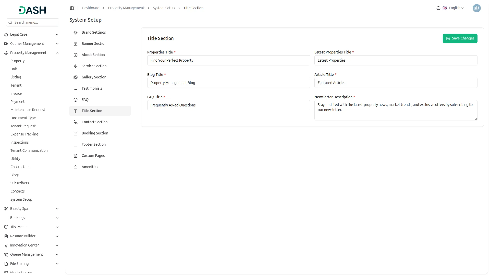Collapse the Property Management menu
The width and height of the screenshot is (490, 275).
tap(57, 53)
